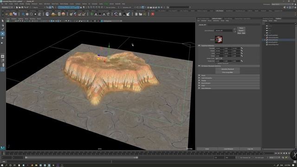The image size is (297, 167).
Task: Click the Focus button in Attribute Editor
Action: 241,28
